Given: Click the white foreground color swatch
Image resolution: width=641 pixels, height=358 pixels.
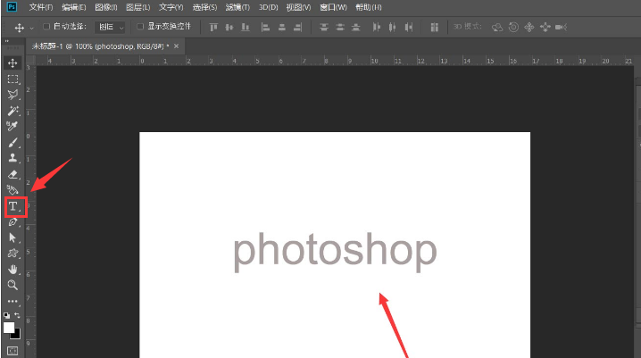Looking at the screenshot, I should click(10, 329).
